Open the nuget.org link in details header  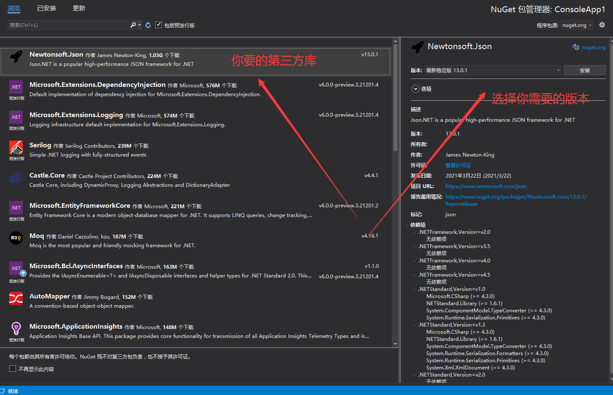[594, 47]
